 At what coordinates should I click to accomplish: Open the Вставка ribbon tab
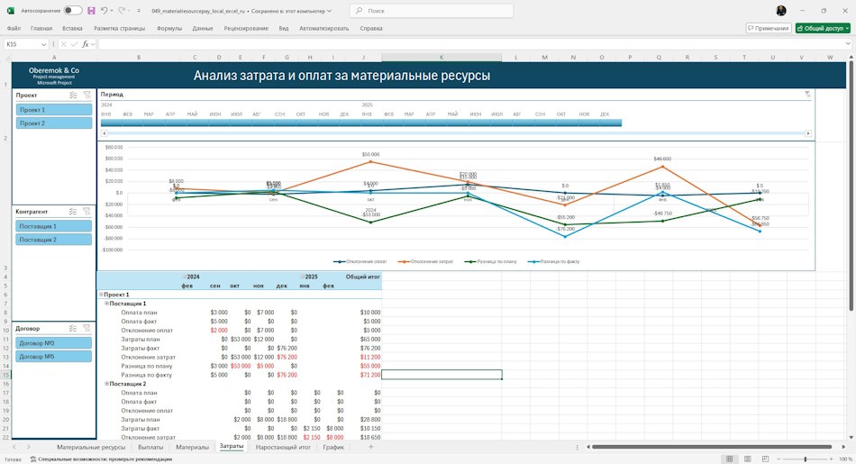pyautogui.click(x=72, y=29)
